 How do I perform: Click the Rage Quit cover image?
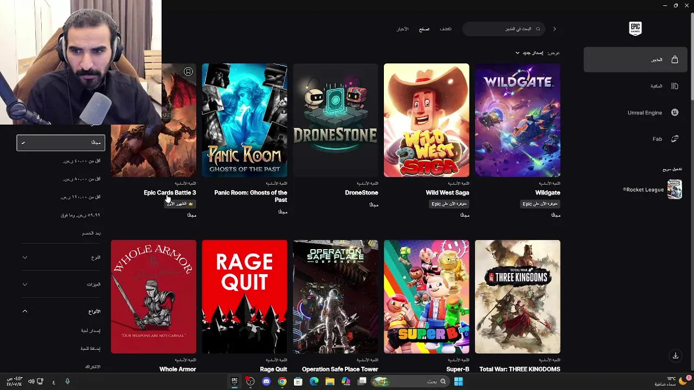coord(245,297)
